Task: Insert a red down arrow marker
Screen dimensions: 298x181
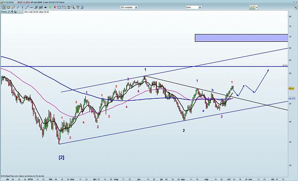Action: point(55,7)
